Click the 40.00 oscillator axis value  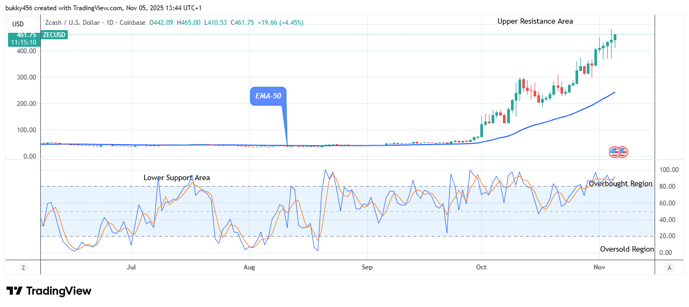click(667, 220)
